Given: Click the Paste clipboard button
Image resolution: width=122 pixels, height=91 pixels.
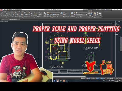Looking at the screenshot, I should (95, 14).
